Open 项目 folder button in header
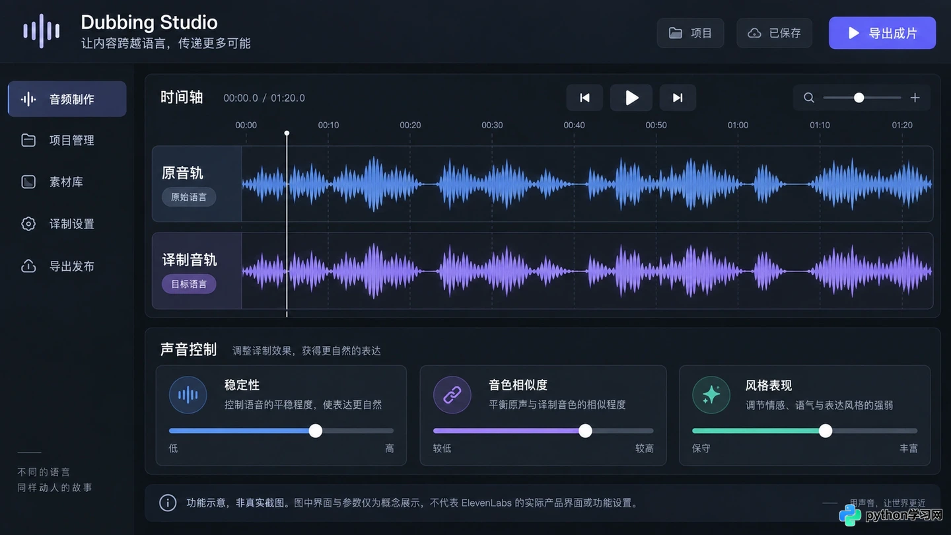The width and height of the screenshot is (951, 535). click(x=690, y=33)
